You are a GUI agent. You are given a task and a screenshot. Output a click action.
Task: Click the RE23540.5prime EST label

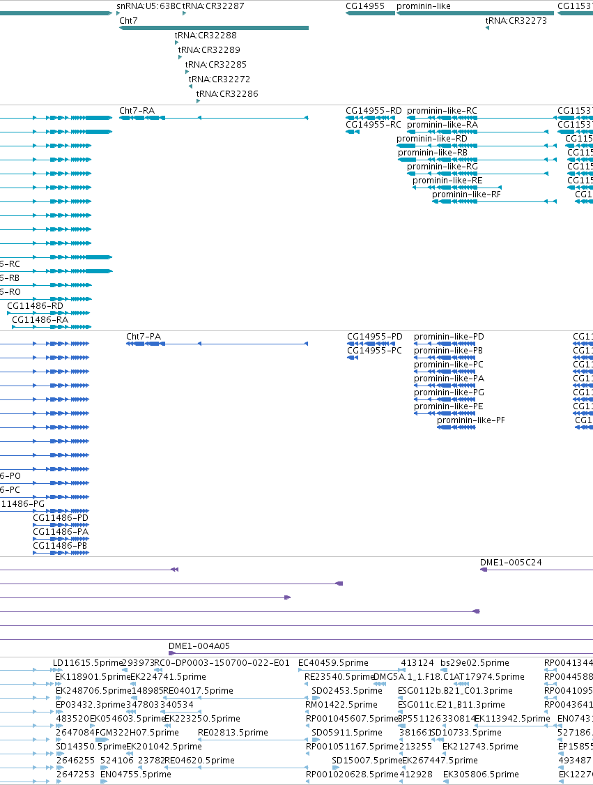coord(339,676)
